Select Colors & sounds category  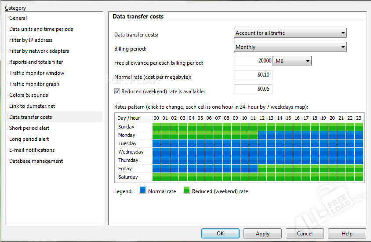[x=29, y=95]
